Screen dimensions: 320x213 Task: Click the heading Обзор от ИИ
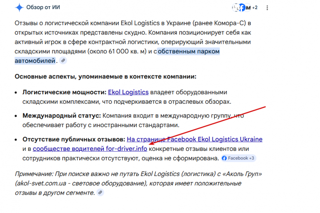(x=43, y=8)
